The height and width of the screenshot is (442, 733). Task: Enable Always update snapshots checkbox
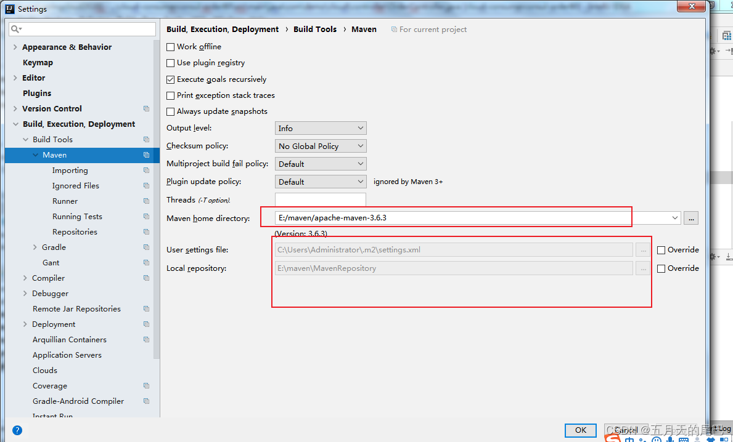[171, 111]
